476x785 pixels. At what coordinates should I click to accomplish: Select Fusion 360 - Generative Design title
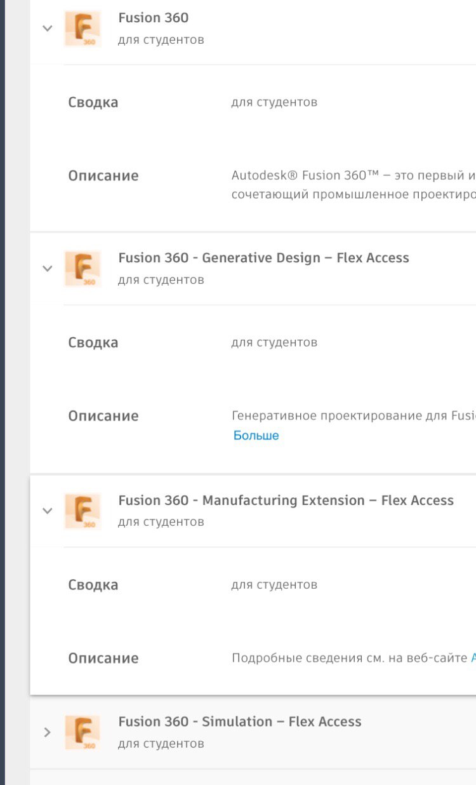(263, 258)
